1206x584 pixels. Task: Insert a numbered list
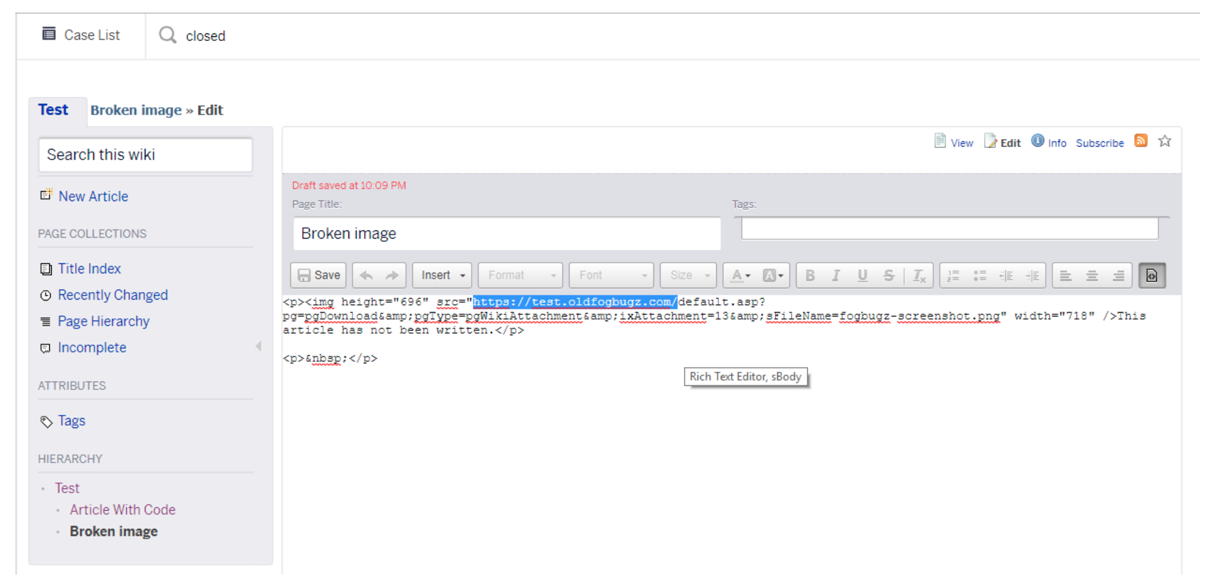coord(954,276)
